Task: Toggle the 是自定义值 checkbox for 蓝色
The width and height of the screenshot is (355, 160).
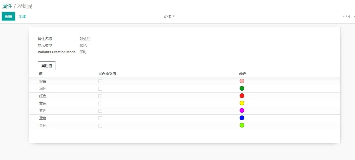Action: pos(100,118)
